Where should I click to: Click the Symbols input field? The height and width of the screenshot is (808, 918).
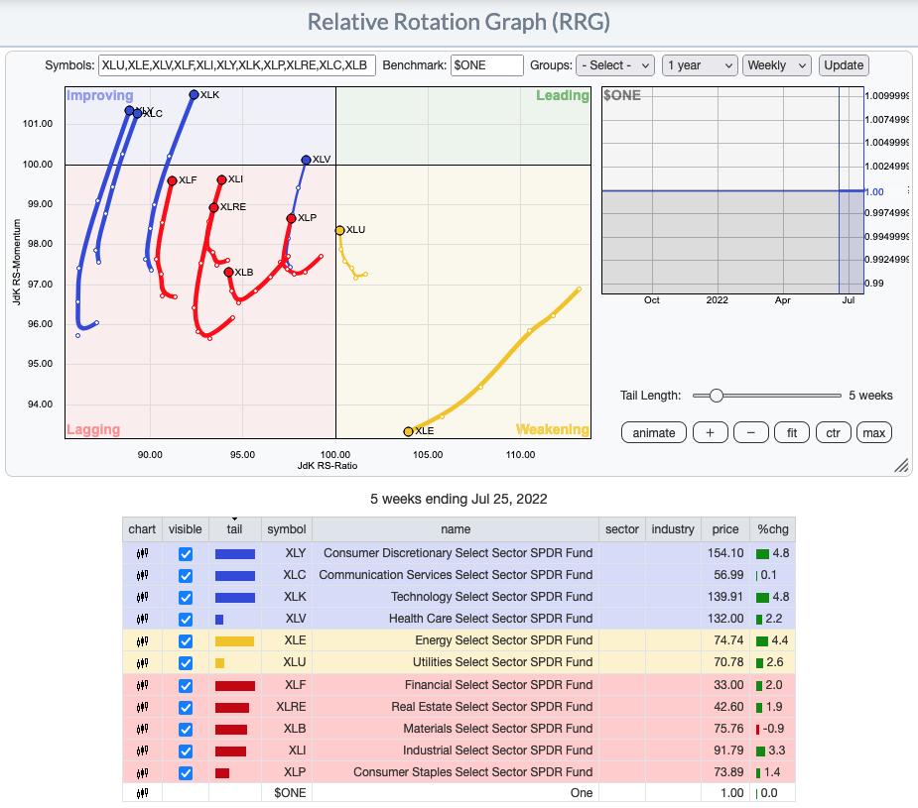pos(236,65)
